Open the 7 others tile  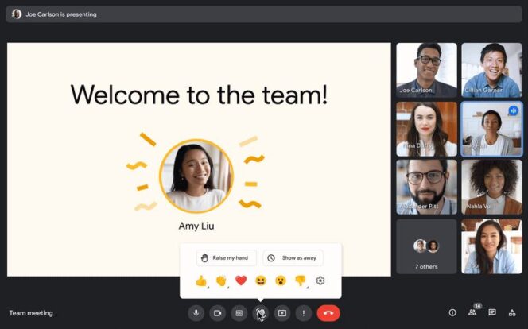click(427, 246)
